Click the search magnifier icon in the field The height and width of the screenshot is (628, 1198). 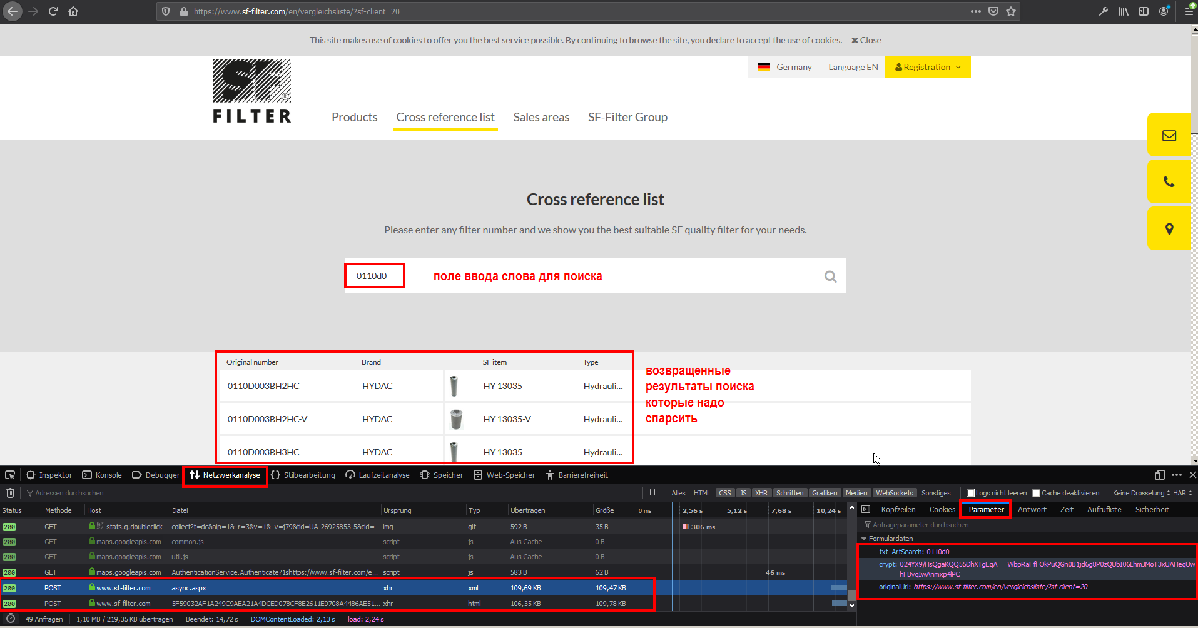[x=830, y=276]
